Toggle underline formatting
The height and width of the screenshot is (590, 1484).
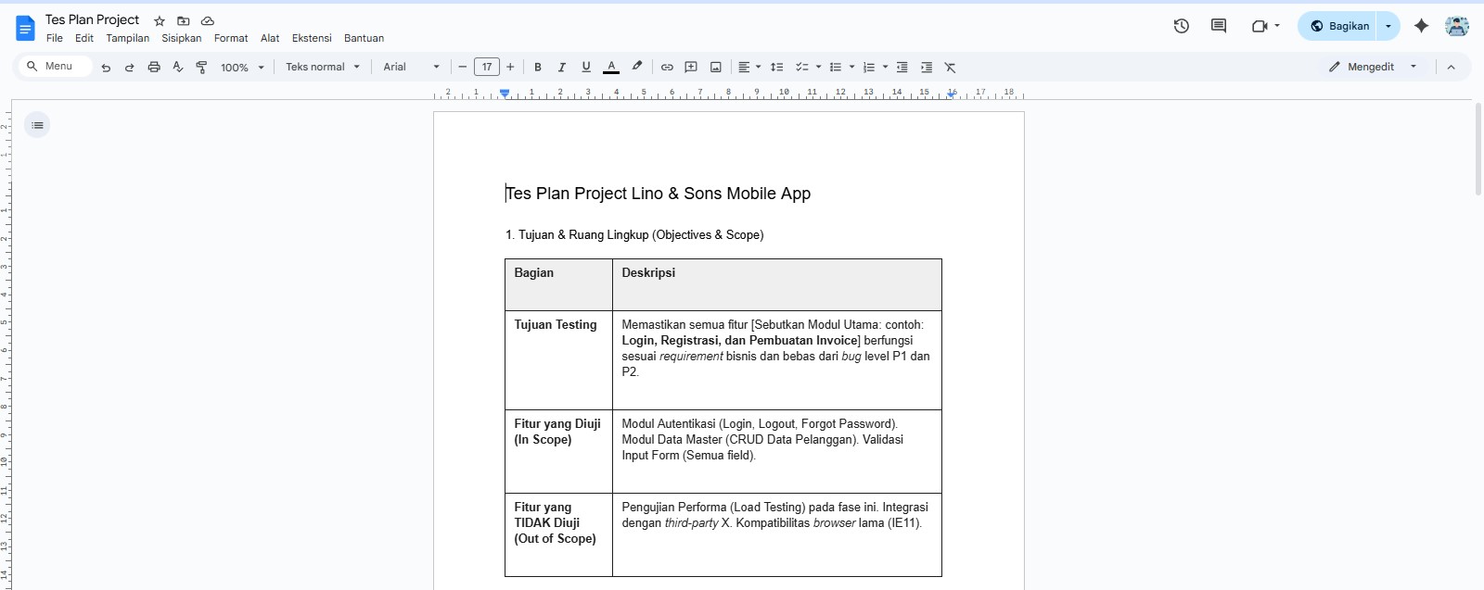point(586,67)
